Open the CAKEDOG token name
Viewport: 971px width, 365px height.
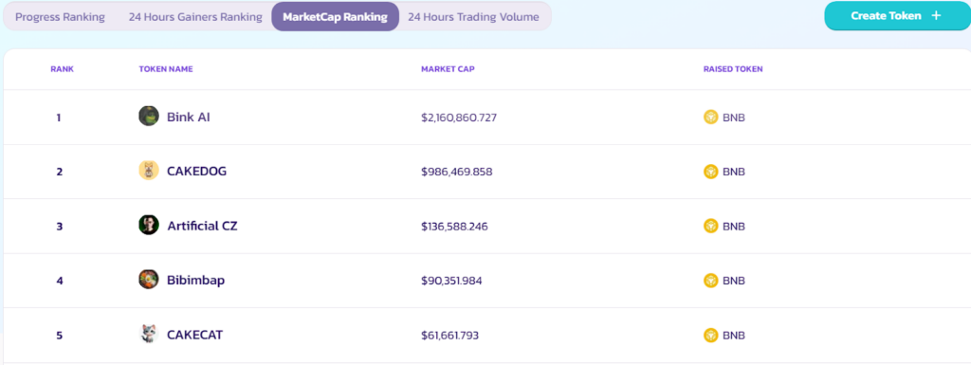tap(197, 172)
